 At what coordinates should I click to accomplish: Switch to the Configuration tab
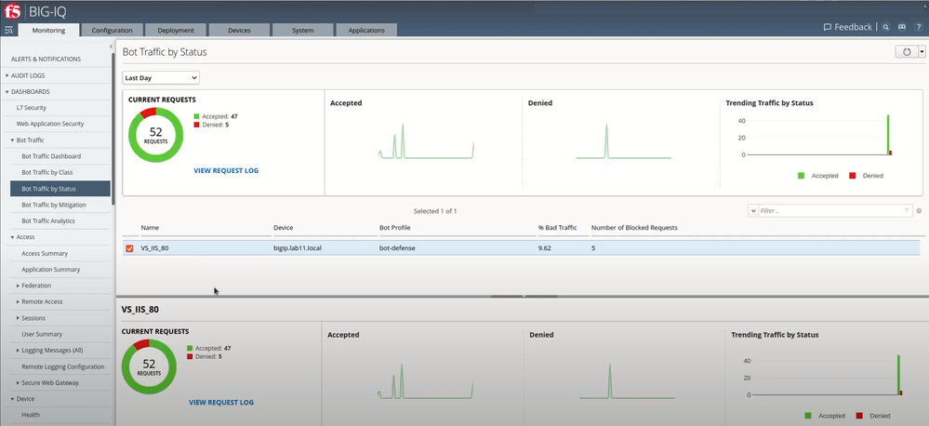(112, 30)
